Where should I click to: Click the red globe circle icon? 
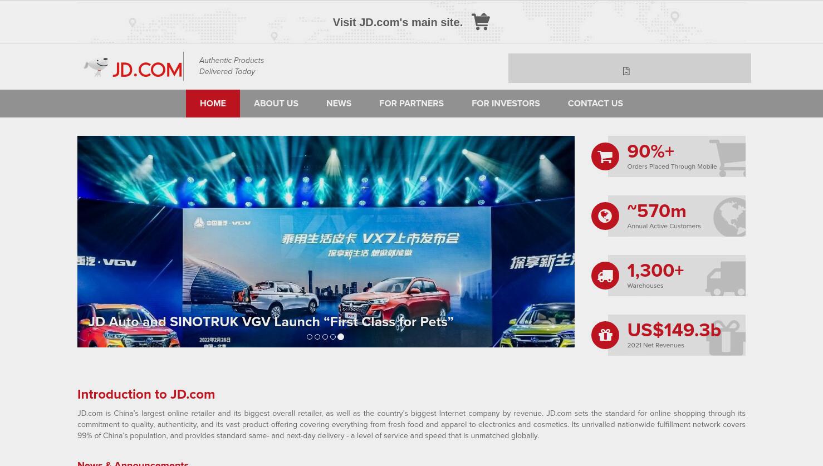(605, 216)
